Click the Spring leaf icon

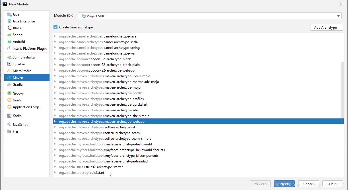[x=9, y=35]
